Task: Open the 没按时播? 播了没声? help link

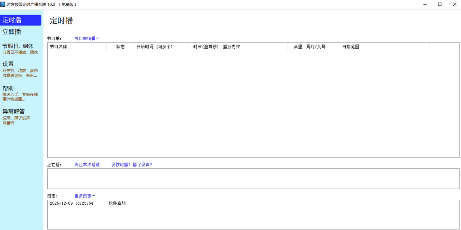Action: pyautogui.click(x=131, y=164)
